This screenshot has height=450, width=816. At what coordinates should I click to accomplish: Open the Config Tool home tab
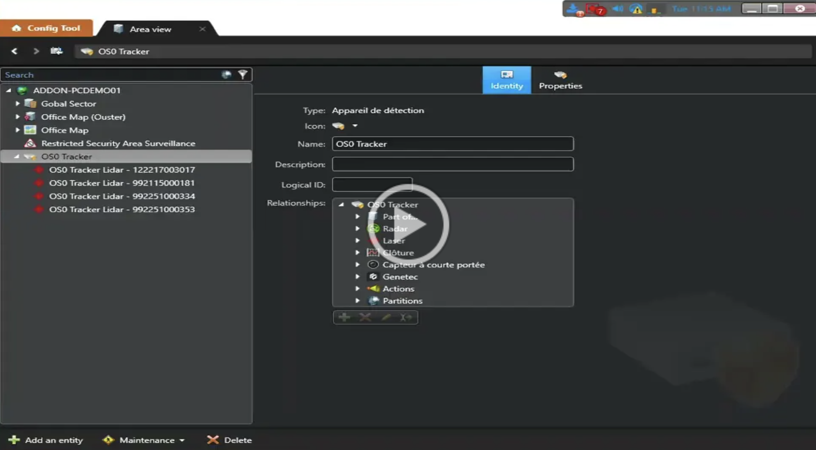[46, 28]
